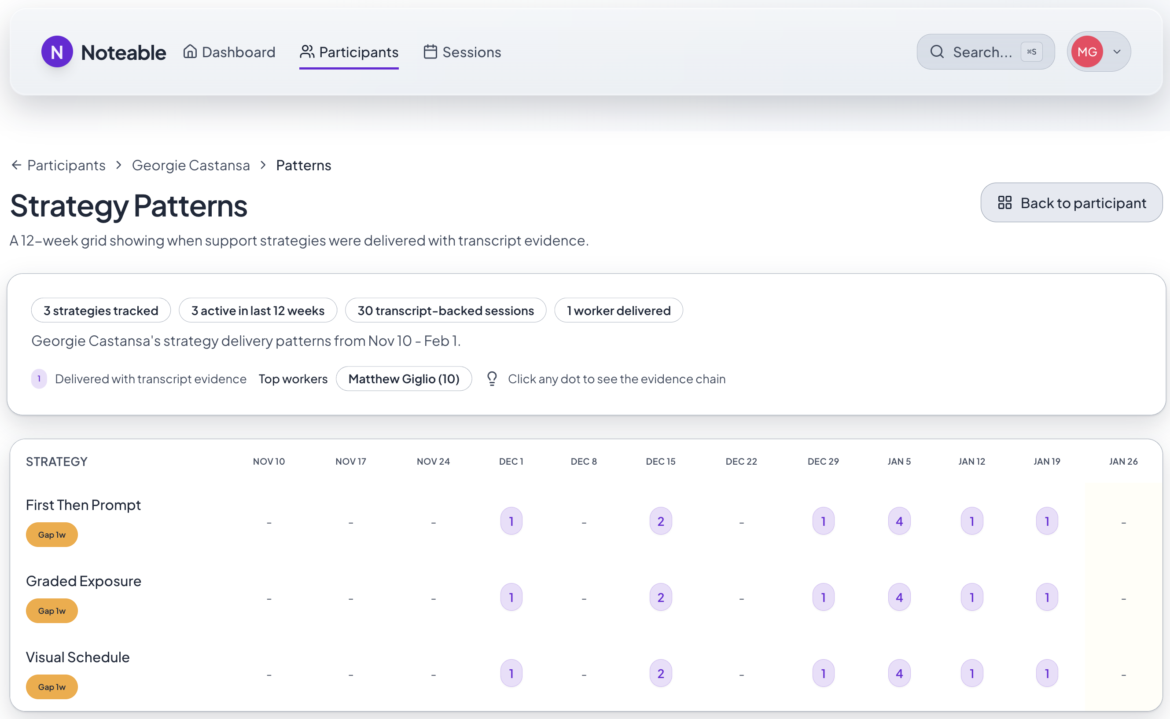
Task: Click grid icon in Back to participant
Action: pyautogui.click(x=1004, y=202)
